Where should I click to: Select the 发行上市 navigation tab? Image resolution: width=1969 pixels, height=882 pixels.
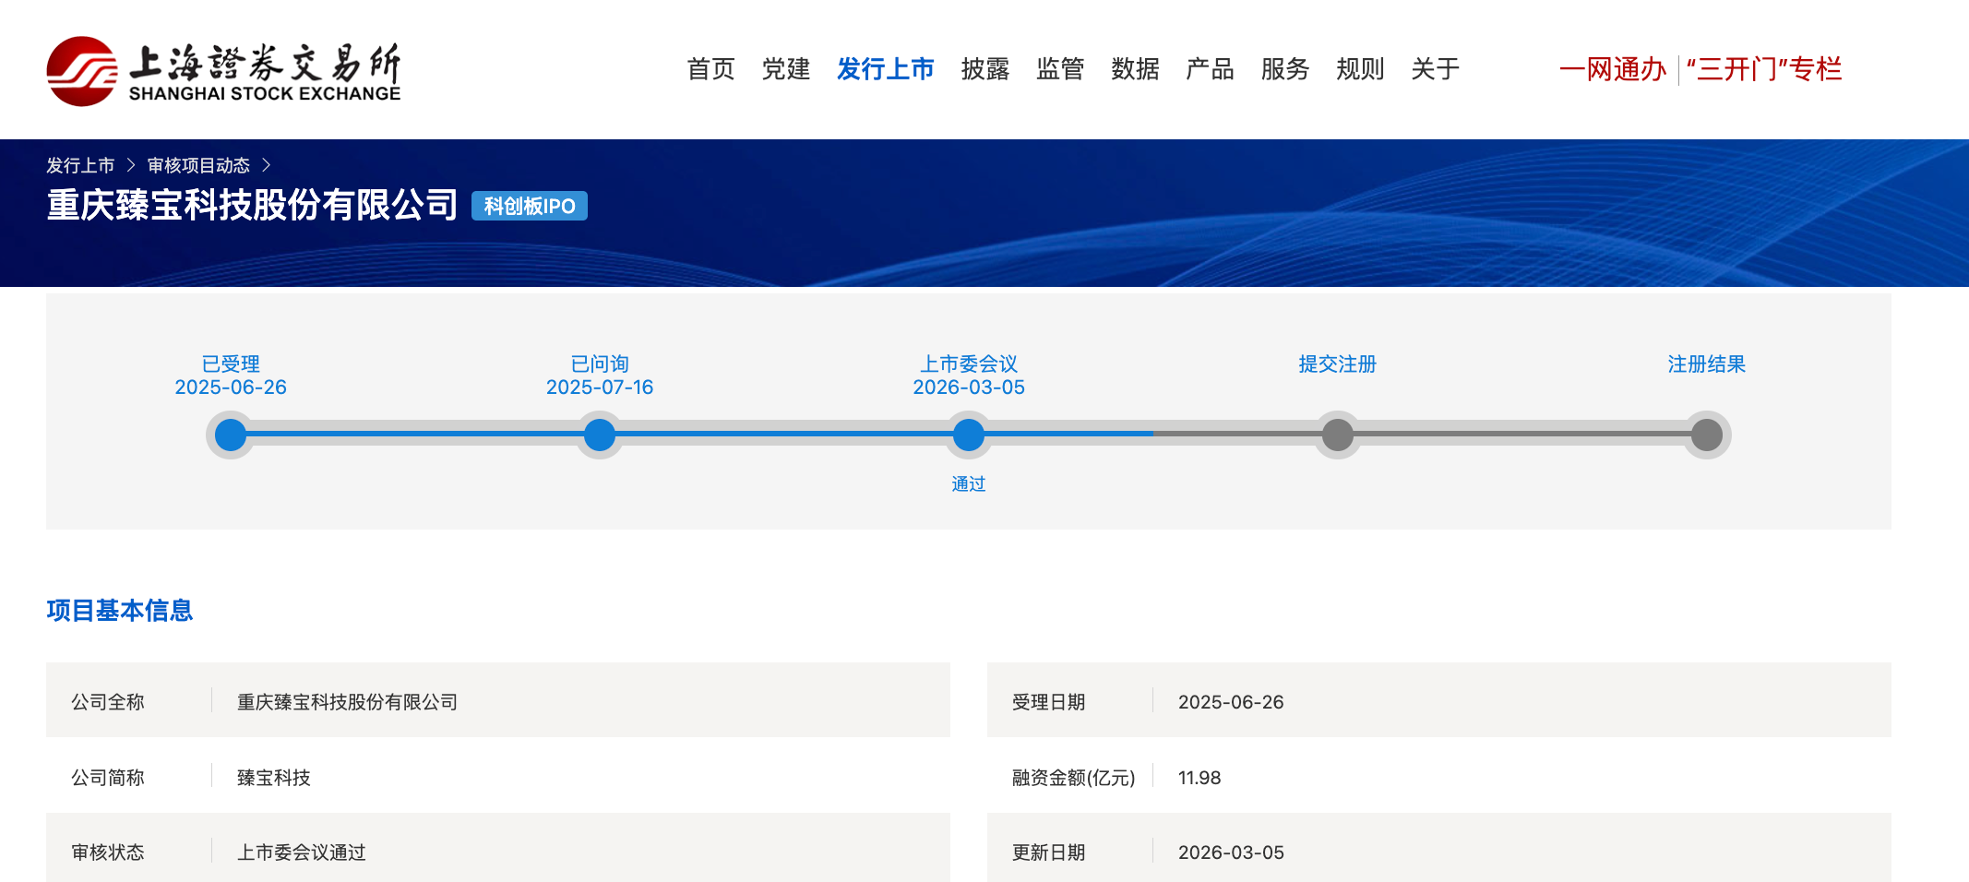coord(885,69)
